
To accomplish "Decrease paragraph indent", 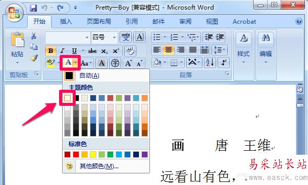I will pos(209,37).
